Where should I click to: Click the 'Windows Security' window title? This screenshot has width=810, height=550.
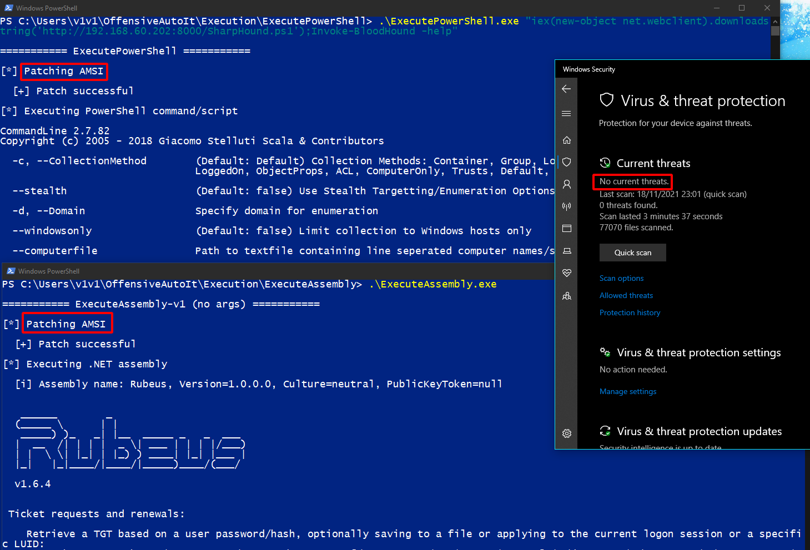point(589,69)
